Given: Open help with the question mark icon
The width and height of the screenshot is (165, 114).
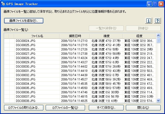Looking at the screenshot, I should 157,21.
